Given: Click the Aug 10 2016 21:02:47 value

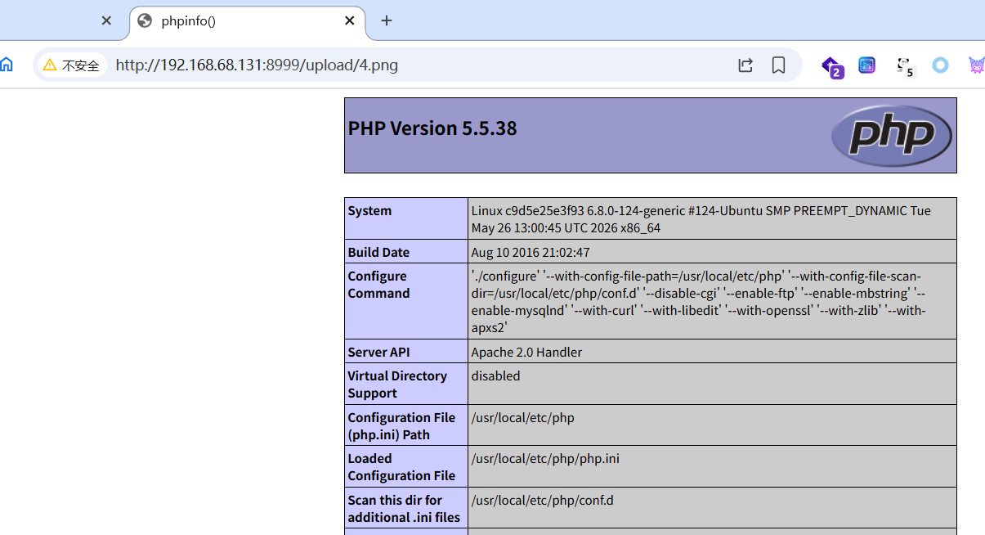Looking at the screenshot, I should (x=531, y=253).
